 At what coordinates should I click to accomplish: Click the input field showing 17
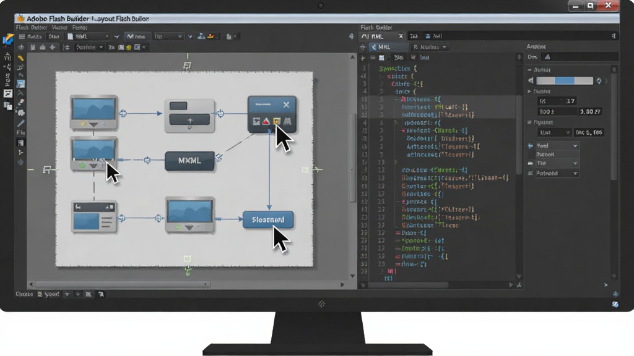click(557, 101)
